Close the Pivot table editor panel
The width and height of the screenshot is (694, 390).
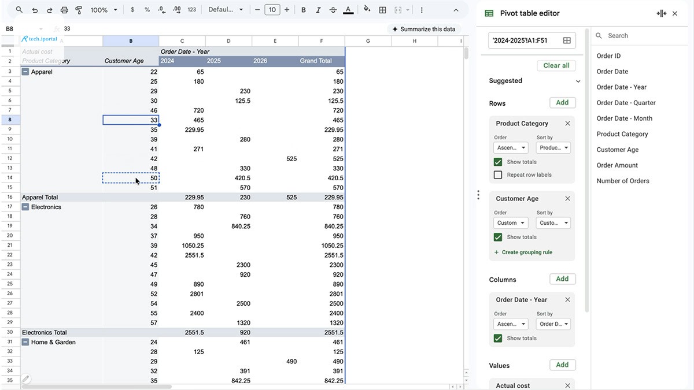click(675, 13)
